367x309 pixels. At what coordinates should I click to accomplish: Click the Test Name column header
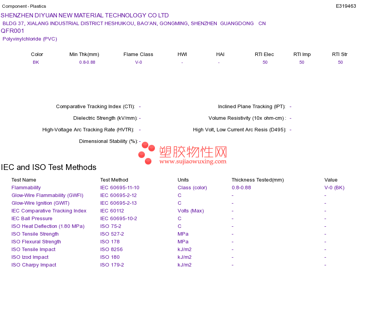(x=24, y=180)
